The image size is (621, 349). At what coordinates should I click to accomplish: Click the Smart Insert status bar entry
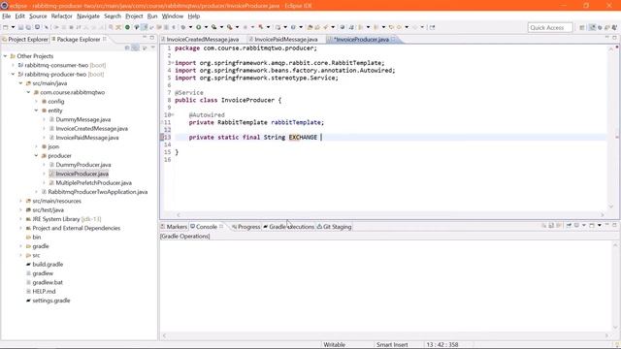pos(392,345)
